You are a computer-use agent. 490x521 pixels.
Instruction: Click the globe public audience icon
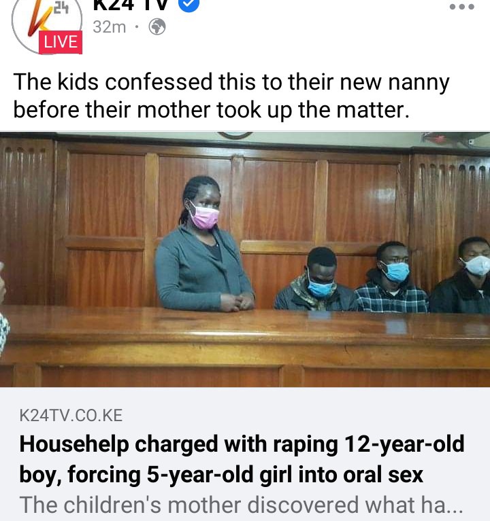point(157,27)
